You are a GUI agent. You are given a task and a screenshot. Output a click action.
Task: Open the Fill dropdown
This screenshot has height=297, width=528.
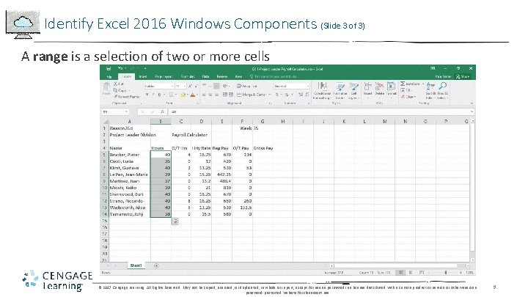406,90
